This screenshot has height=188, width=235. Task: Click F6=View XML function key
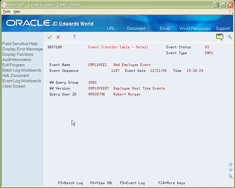[101, 183]
